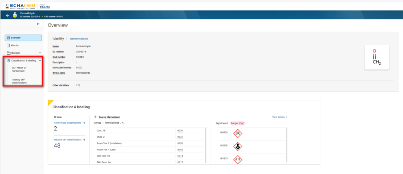The height and width of the screenshot is (174, 403).
Task: Click View more details link
Action: tap(79, 39)
